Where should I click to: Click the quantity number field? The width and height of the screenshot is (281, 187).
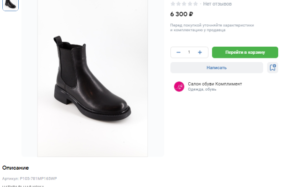click(x=189, y=52)
